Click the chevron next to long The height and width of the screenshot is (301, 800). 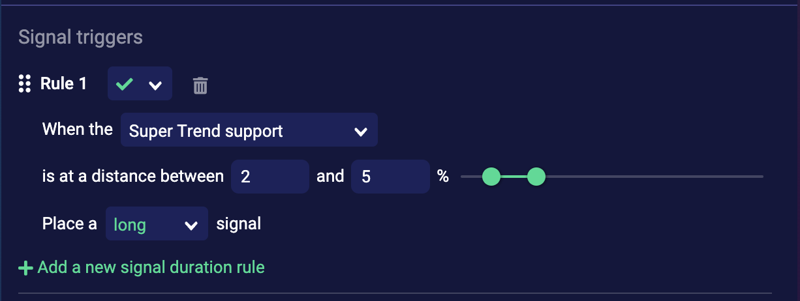click(191, 225)
